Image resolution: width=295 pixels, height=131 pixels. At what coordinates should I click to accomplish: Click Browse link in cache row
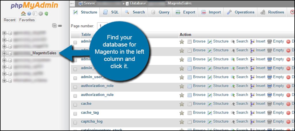click(x=199, y=104)
